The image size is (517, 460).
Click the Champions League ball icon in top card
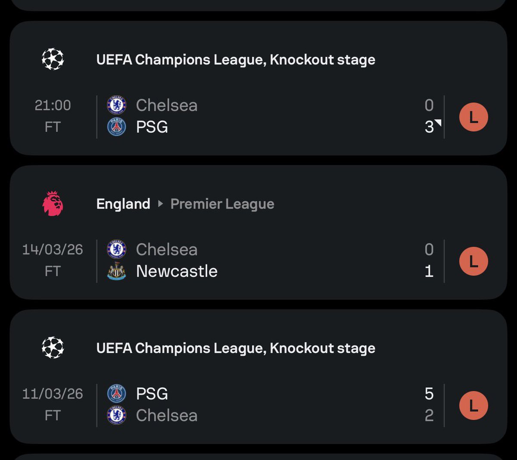tap(53, 59)
